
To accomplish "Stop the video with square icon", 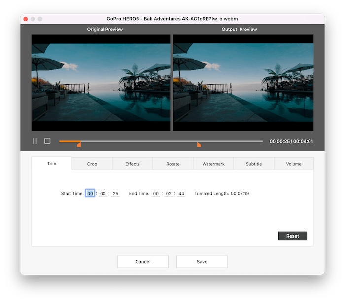I will click(x=47, y=141).
